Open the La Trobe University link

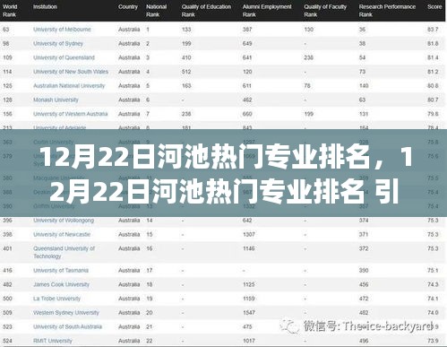pos(56,299)
